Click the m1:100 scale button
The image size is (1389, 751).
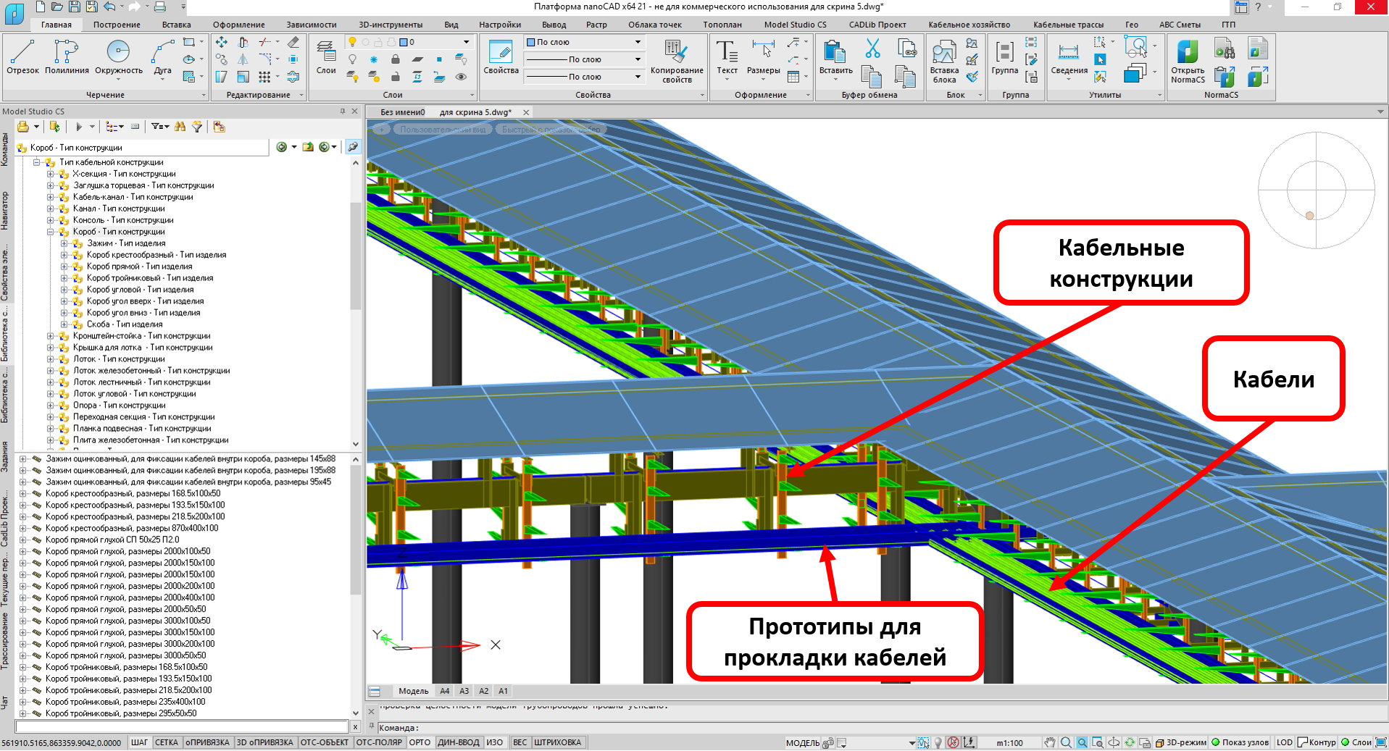1009,743
